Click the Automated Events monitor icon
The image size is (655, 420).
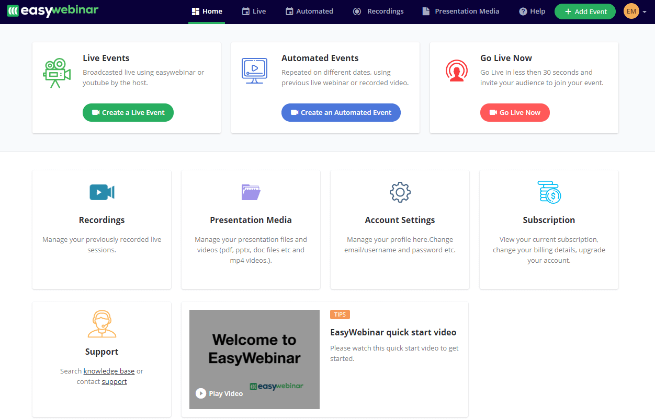coord(254,71)
